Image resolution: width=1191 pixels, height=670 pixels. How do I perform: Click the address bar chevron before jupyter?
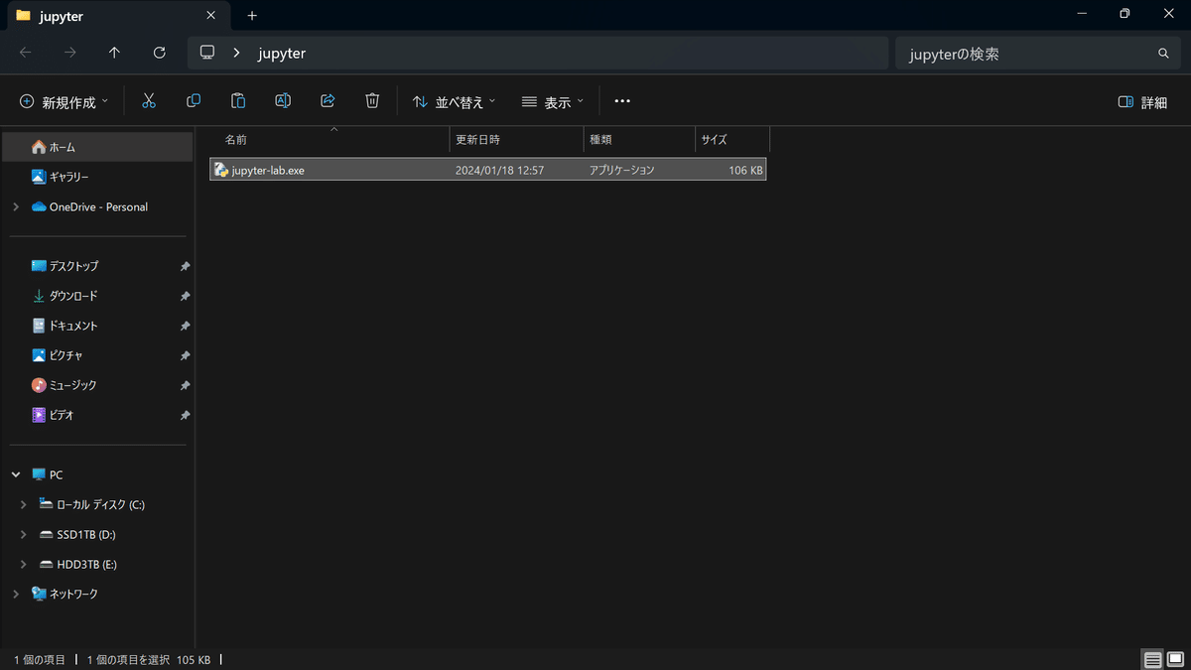tap(236, 53)
